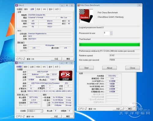This screenshot has height=121, width=153.
Task: Select 主板 tab in mainboard window
Action: [32, 9]
